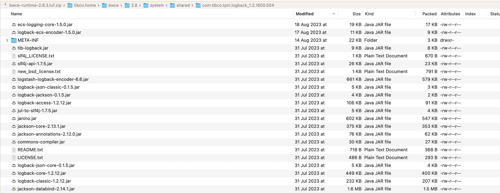
Task: Click the 579 KB packed size cell
Action: coord(430,79)
